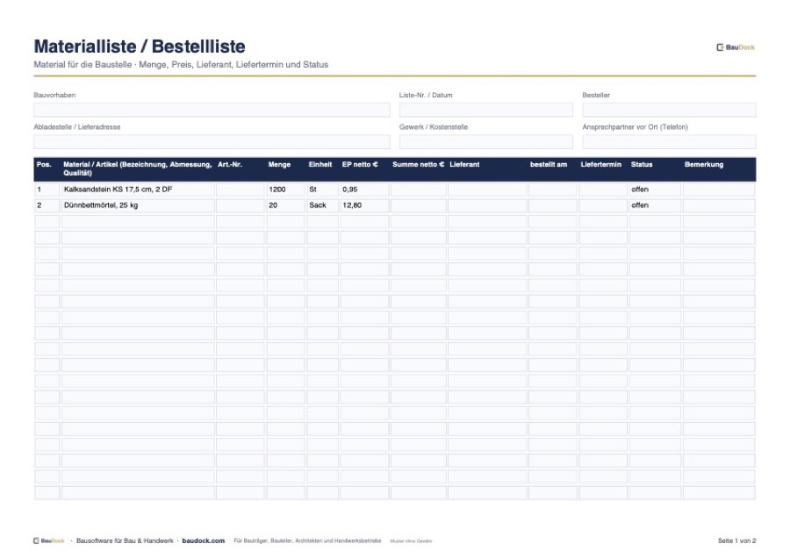Click the 'Art.-Nr.' column header
This screenshot has width=790, height=558.
click(230, 165)
